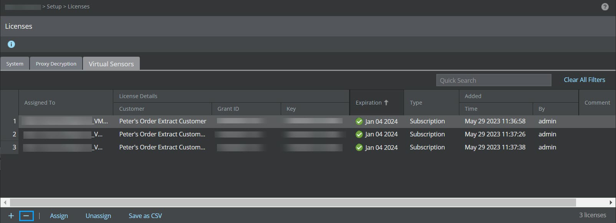Click scrollbar right arrow
This screenshot has height=223, width=616.
(611, 202)
